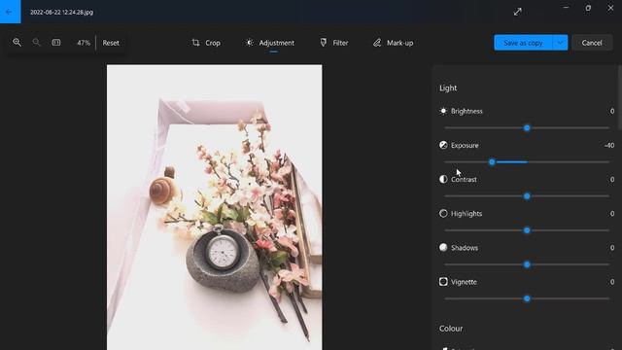Click the 47% zoom level text
Image resolution: width=622 pixels, height=350 pixels.
(x=84, y=43)
